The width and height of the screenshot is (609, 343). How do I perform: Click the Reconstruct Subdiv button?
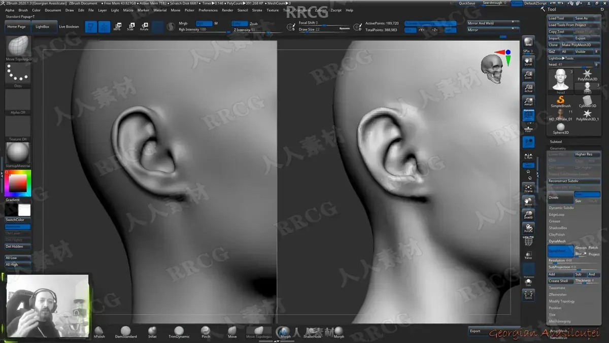click(574, 181)
